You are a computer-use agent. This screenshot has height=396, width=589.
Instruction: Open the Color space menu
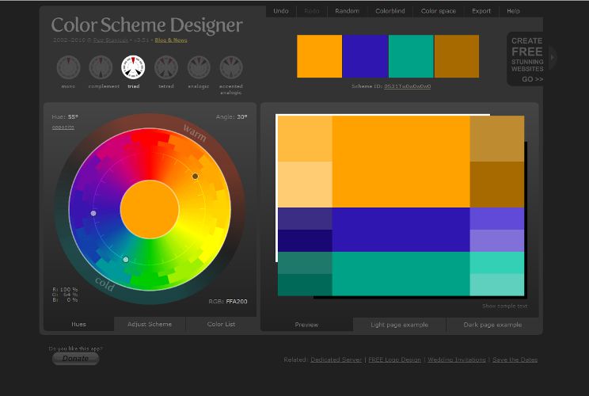pyautogui.click(x=439, y=11)
